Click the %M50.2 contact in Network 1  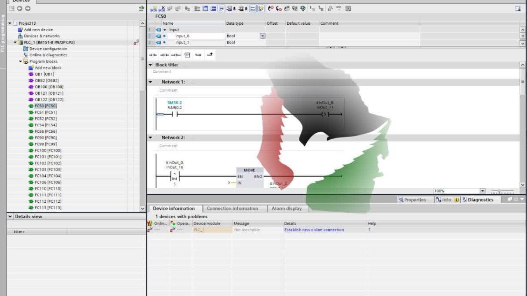click(x=175, y=114)
